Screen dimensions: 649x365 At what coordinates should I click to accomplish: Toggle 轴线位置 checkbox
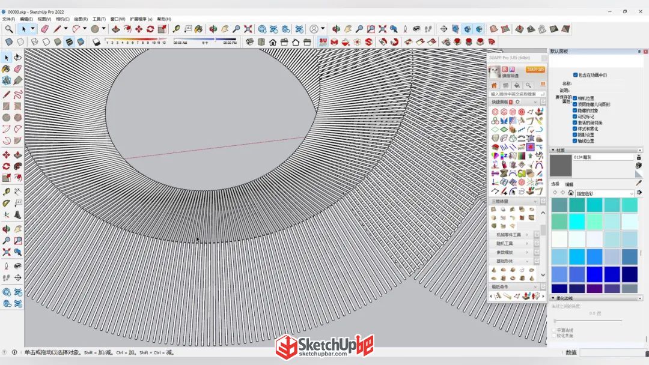pos(575,140)
